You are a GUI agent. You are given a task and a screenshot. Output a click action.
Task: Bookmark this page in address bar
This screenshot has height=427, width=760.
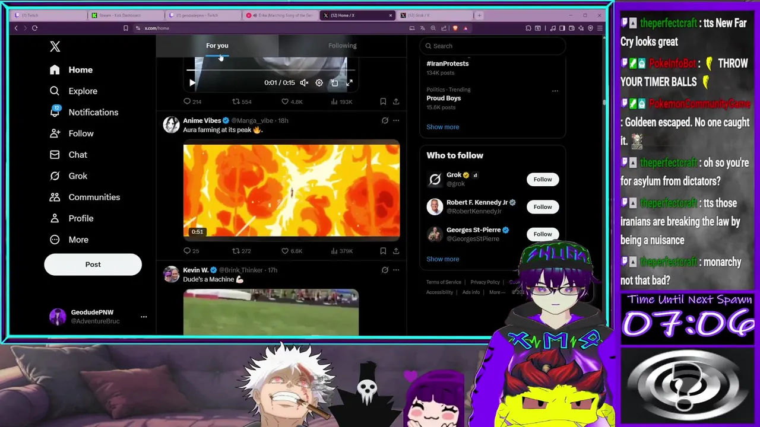[x=125, y=28]
